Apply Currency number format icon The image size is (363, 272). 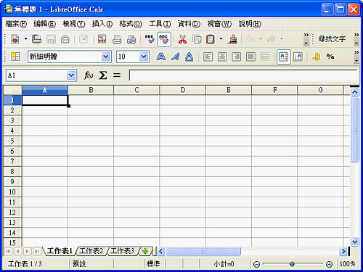point(316,57)
